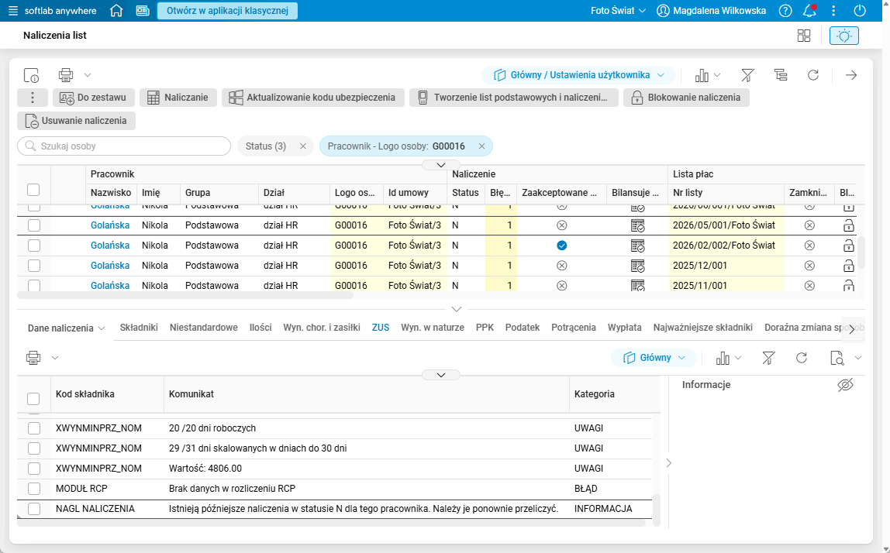The width and height of the screenshot is (890, 553).
Task: Refresh the top payroll calculations list
Action: tap(813, 75)
